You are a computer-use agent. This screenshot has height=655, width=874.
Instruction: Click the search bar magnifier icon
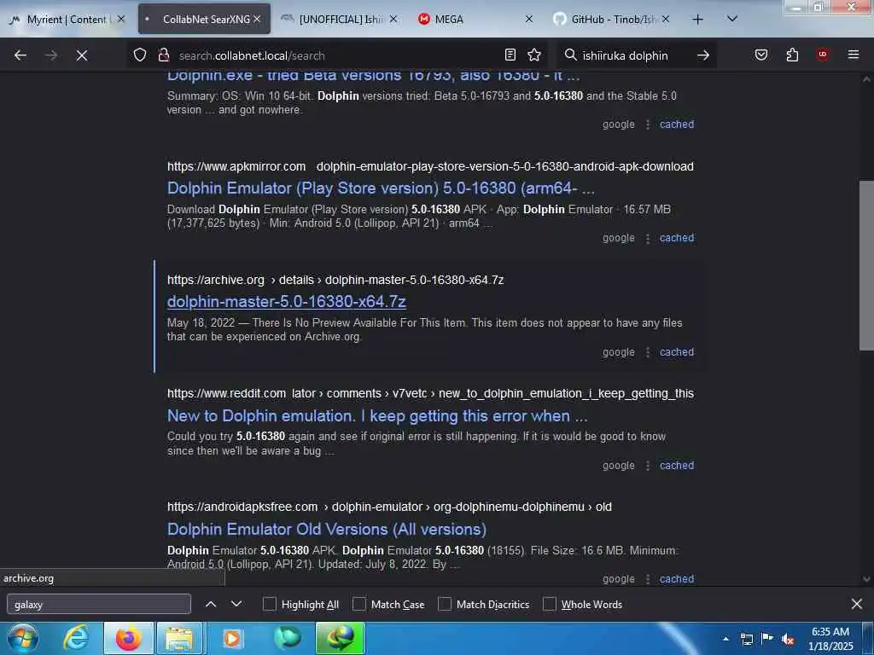pyautogui.click(x=570, y=55)
